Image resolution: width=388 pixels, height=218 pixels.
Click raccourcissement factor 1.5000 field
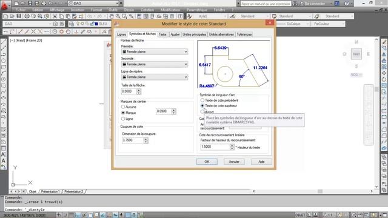tap(215, 147)
